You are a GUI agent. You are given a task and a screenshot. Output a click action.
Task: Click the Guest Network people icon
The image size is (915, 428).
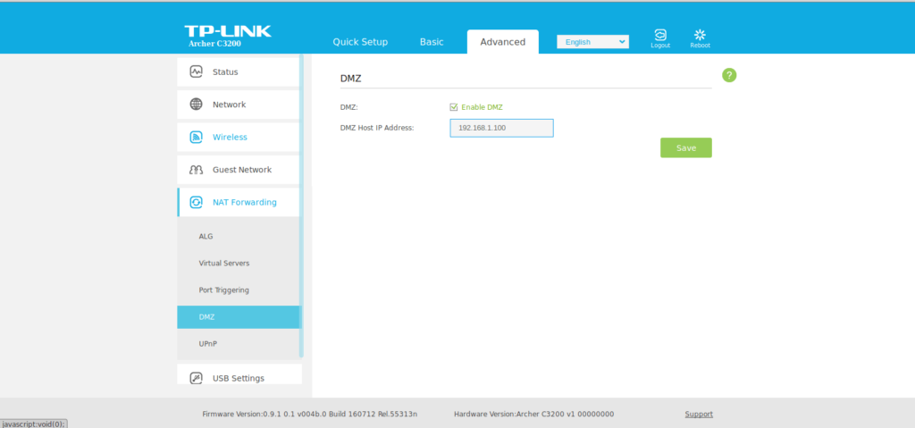(196, 170)
